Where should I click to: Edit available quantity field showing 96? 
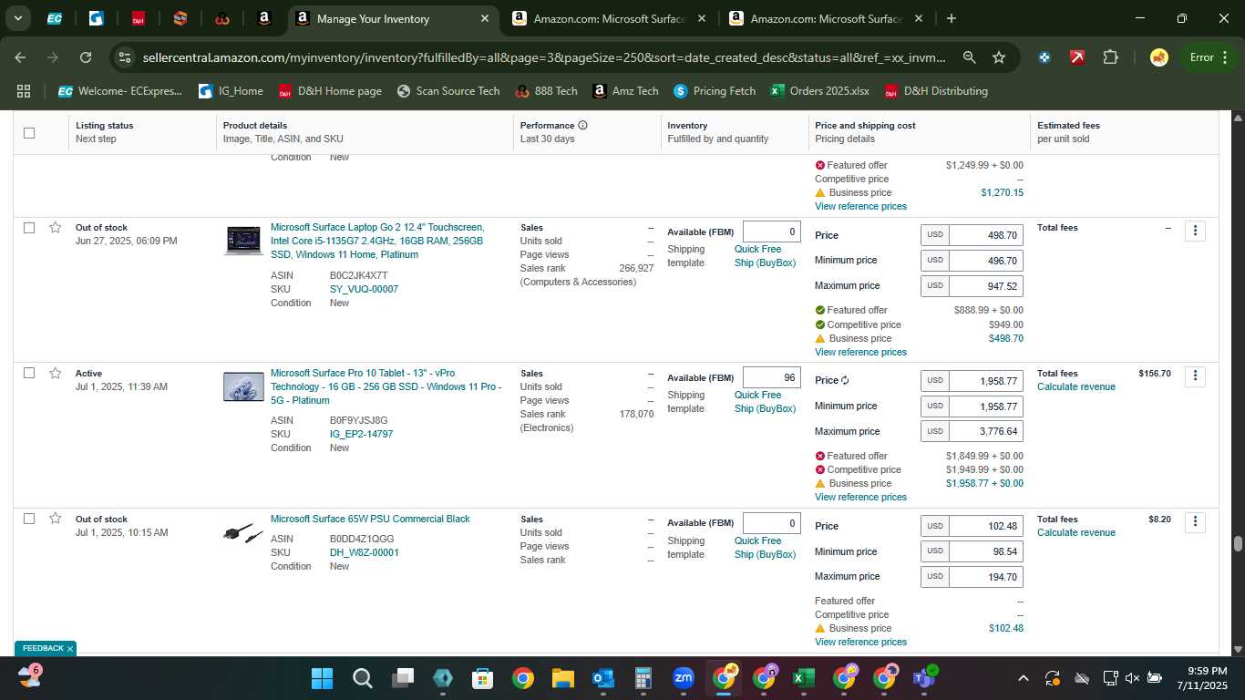pos(771,377)
